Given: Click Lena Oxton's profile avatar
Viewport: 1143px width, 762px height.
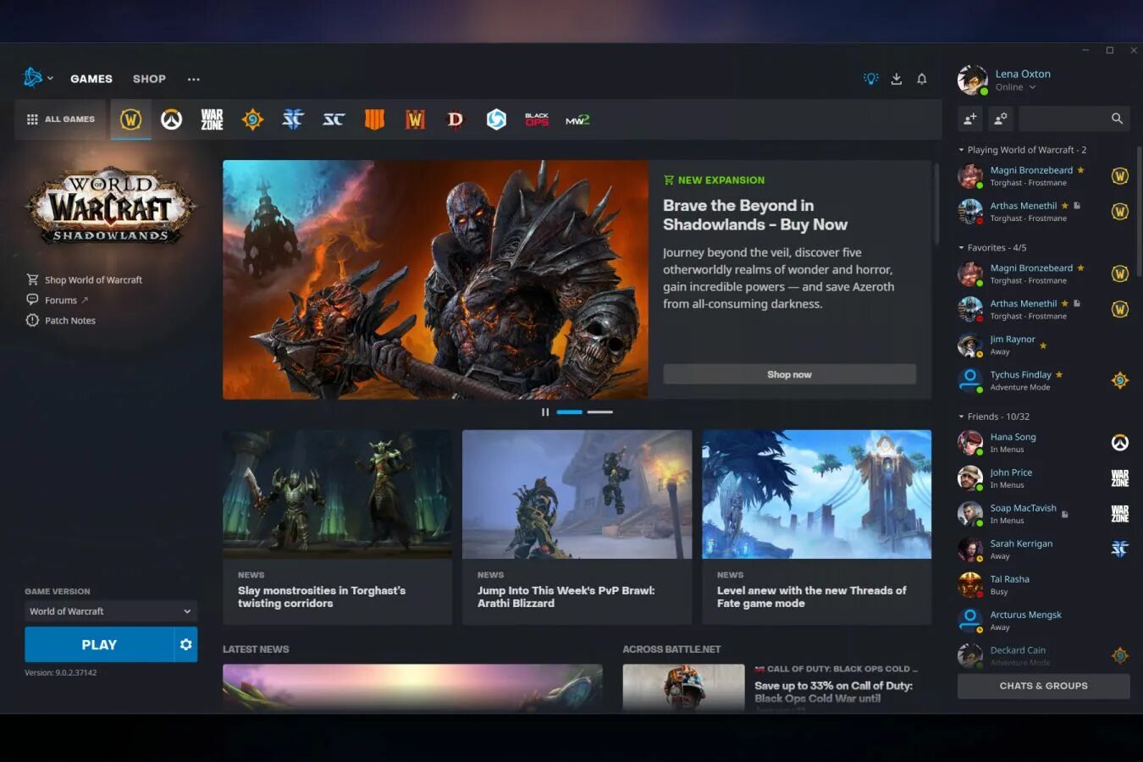Looking at the screenshot, I should (x=972, y=80).
